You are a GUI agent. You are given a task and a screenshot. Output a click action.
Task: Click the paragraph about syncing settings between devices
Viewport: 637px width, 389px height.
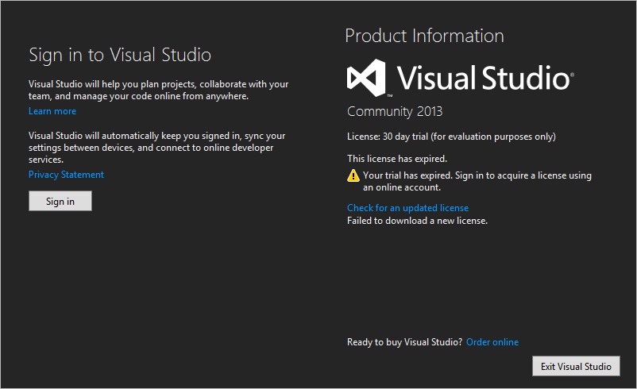pos(156,148)
